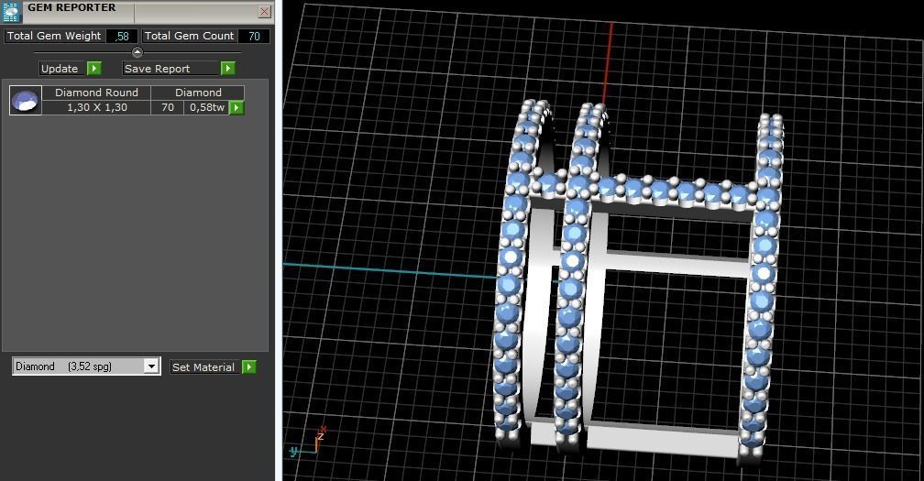Click the green arrow next to Set Material
This screenshot has width=924, height=481.
click(x=249, y=366)
